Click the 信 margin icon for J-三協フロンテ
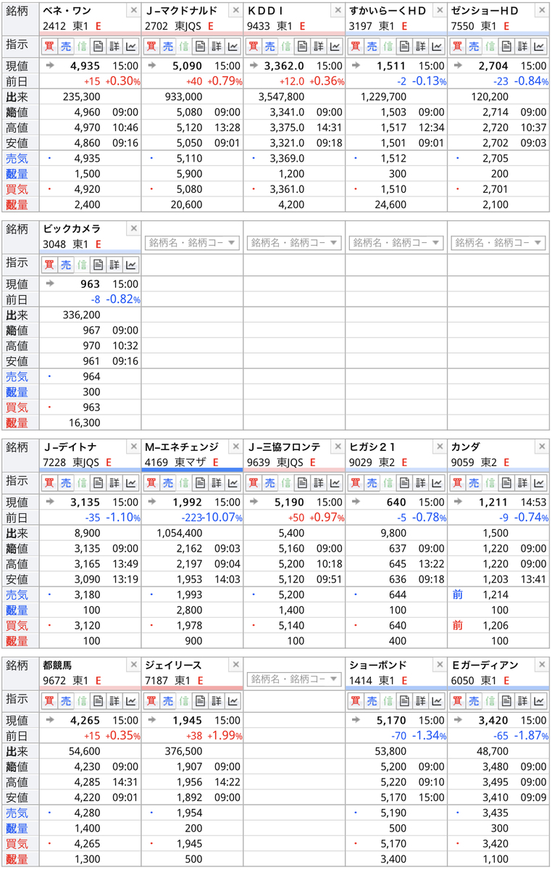The height and width of the screenshot is (870, 552). click(x=286, y=483)
